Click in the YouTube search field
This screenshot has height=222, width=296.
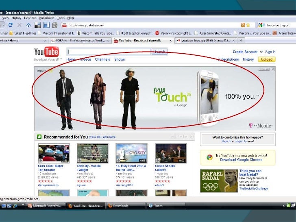[x=109, y=52]
